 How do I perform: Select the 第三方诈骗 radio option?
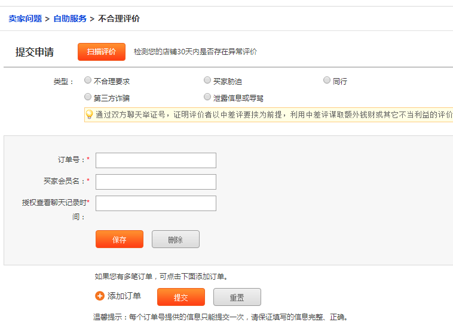[x=88, y=97]
